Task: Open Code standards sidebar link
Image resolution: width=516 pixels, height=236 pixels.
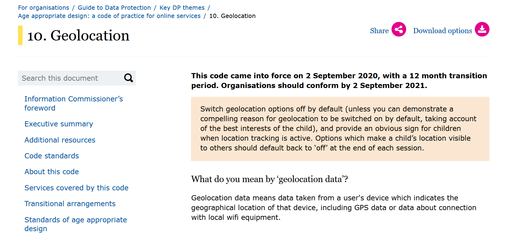Action: point(52,156)
